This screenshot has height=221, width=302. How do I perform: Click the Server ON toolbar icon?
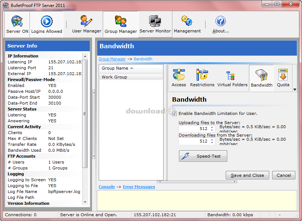click(17, 24)
